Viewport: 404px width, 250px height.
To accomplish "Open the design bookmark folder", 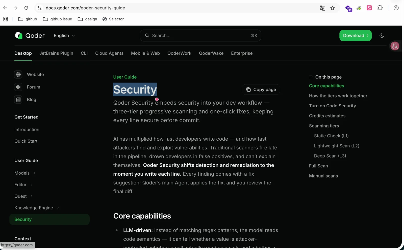I will [x=87, y=19].
